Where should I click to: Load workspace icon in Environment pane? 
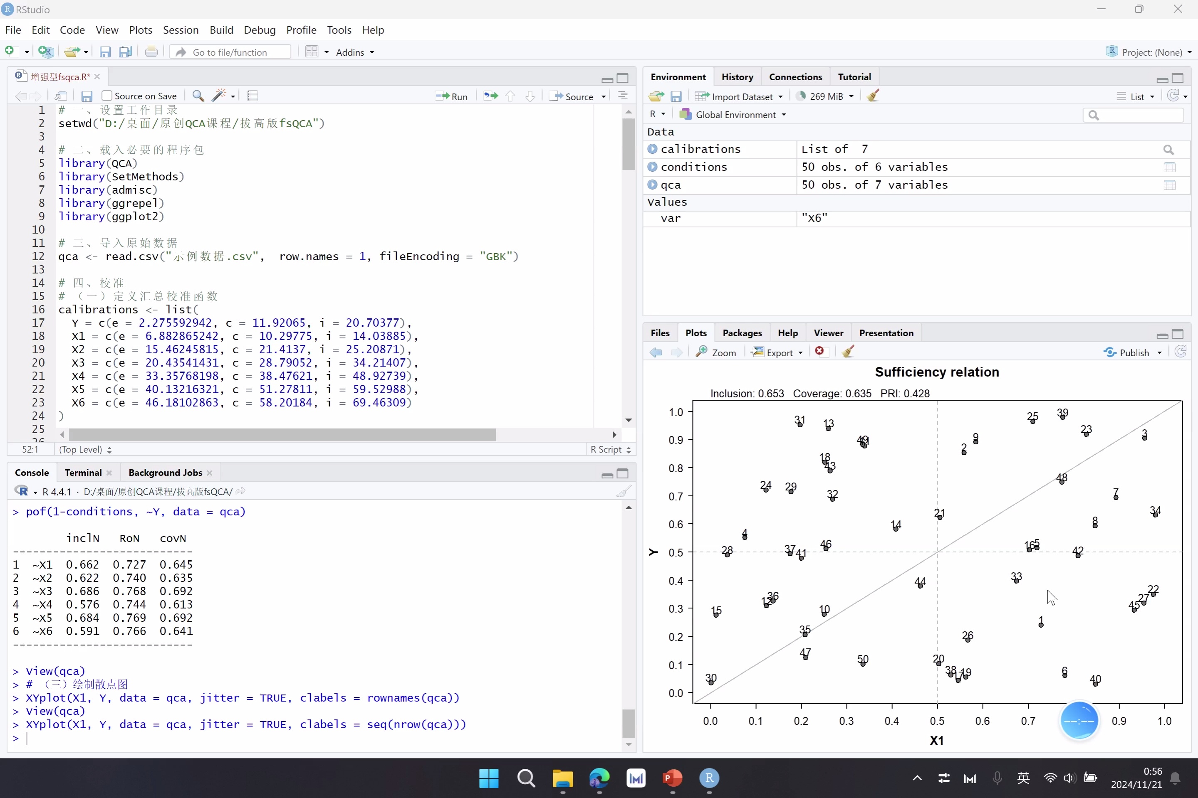click(x=656, y=96)
